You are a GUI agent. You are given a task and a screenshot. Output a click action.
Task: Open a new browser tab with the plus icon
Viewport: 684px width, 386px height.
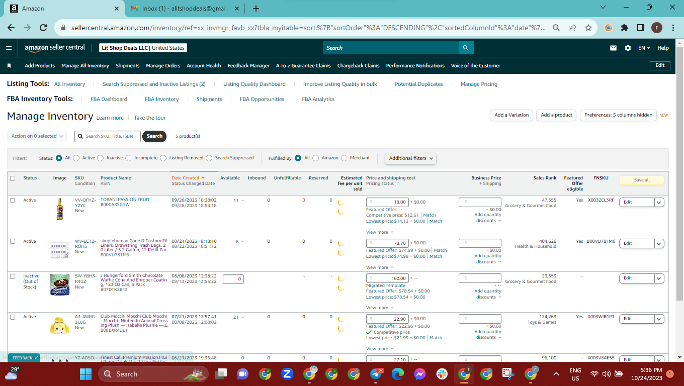256,9
